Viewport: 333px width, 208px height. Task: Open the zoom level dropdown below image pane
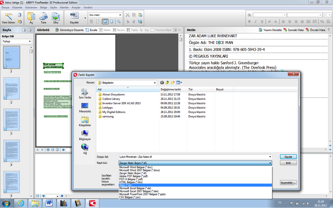pyautogui.click(x=57, y=196)
